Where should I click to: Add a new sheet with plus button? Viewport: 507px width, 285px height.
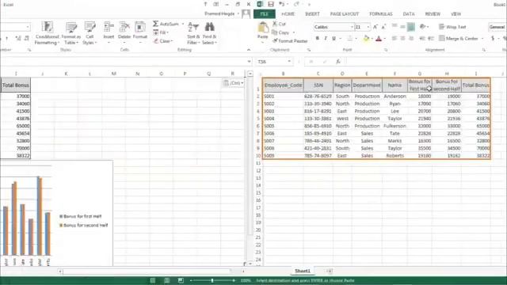point(330,271)
